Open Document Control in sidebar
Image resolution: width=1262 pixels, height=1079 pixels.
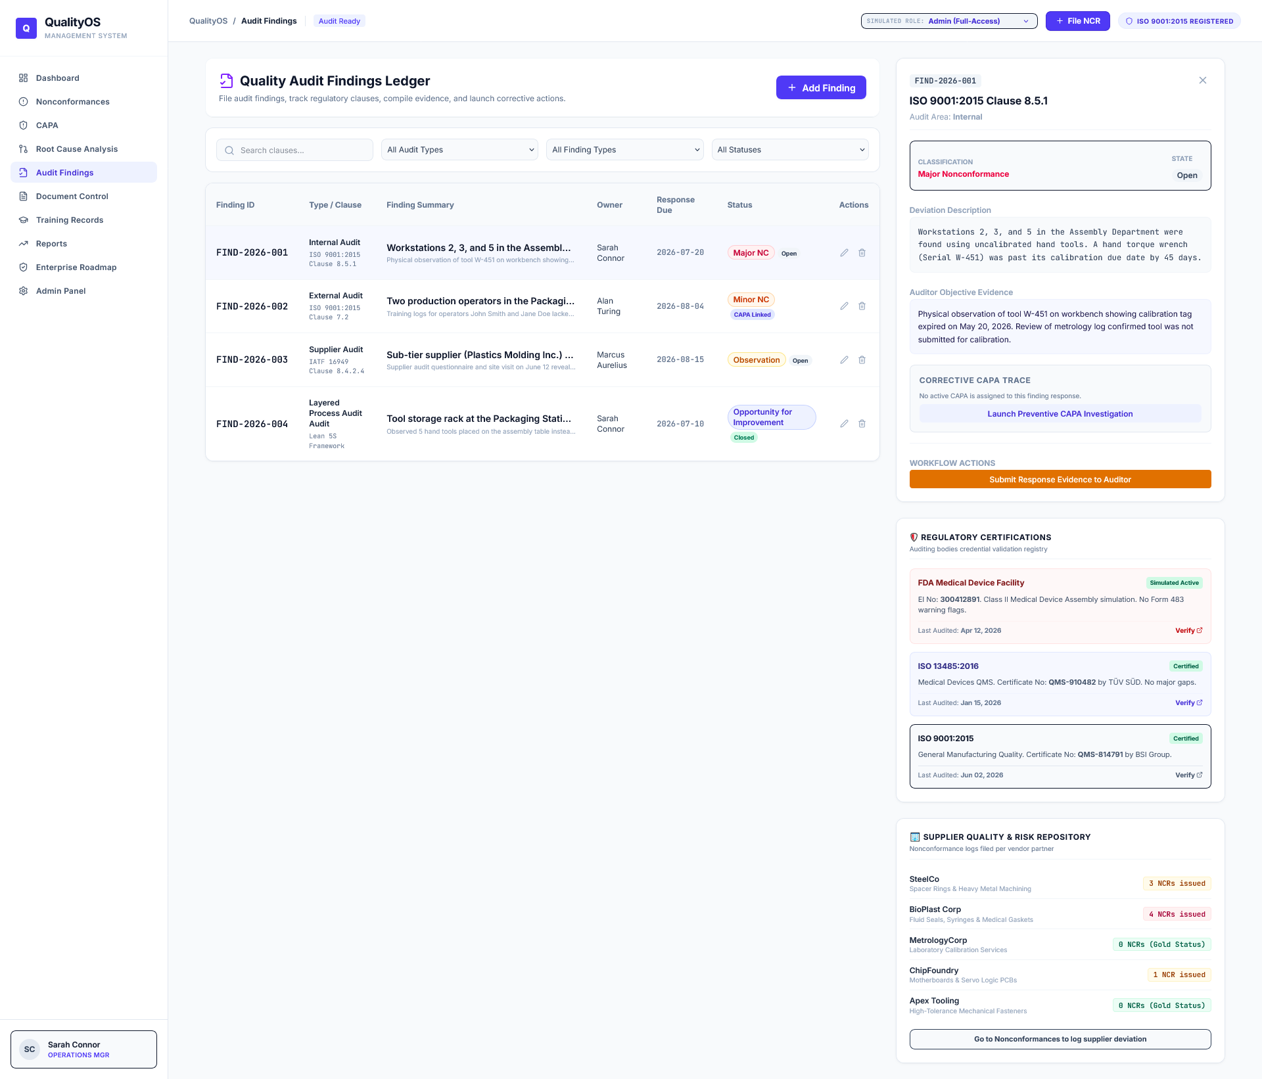click(83, 196)
